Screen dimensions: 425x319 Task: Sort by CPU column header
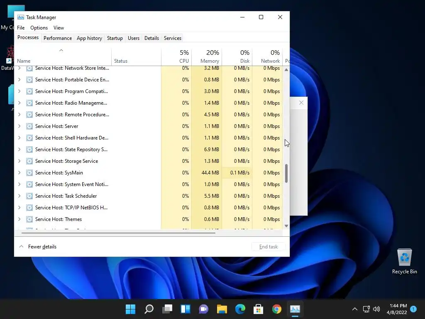(x=176, y=56)
